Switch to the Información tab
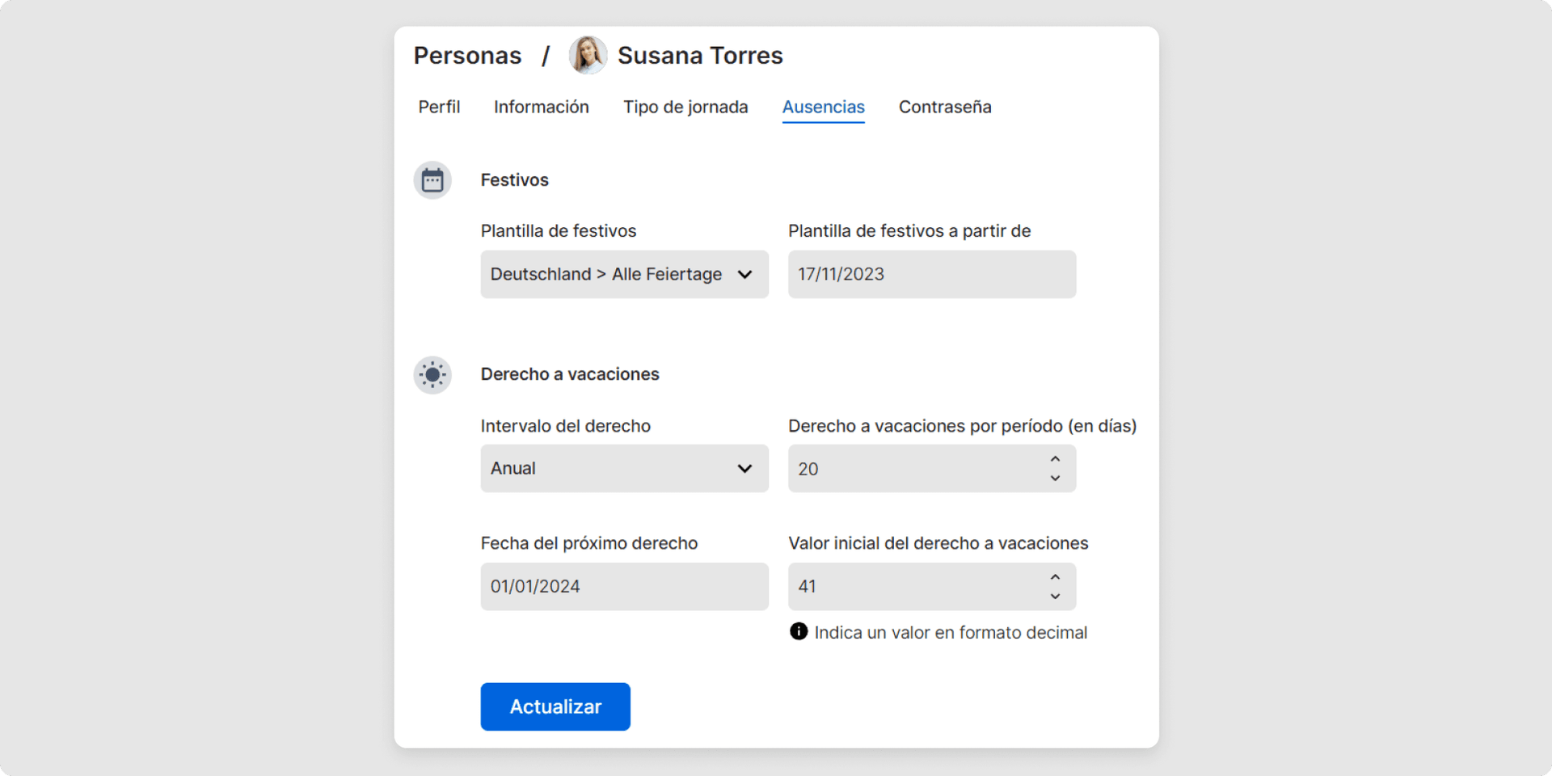 point(541,107)
